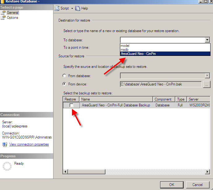Click the Component column header
Image resolution: width=213 pixels, height=190 pixels.
(164, 99)
